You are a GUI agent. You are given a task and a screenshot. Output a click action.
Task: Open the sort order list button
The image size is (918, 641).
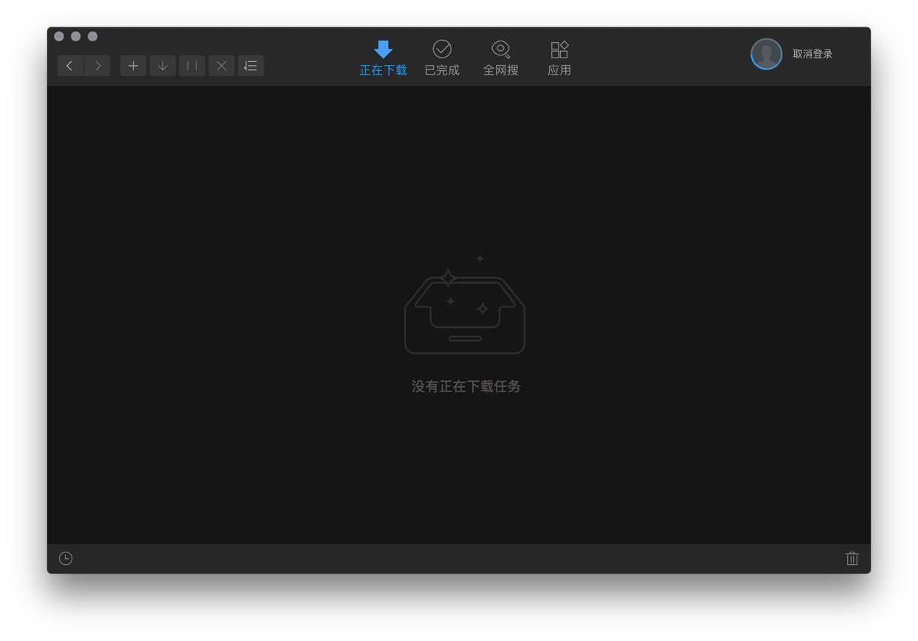click(x=251, y=66)
